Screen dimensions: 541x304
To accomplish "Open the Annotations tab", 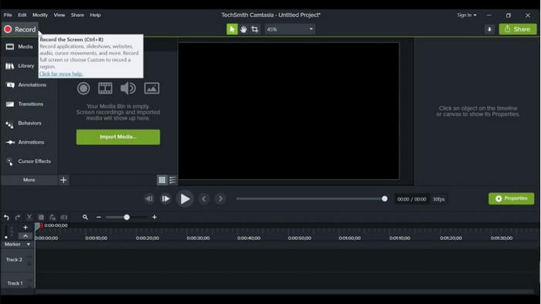I will 26,85.
